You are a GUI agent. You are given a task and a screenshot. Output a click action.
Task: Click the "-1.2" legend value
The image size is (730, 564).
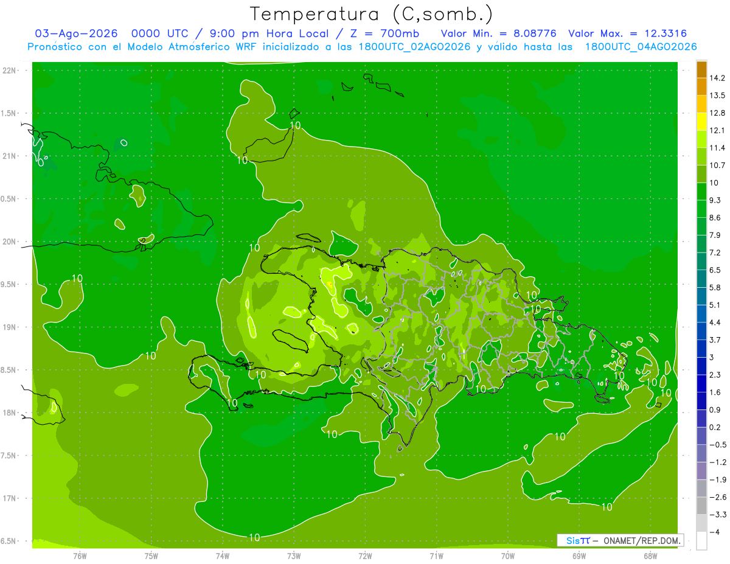[x=717, y=462]
